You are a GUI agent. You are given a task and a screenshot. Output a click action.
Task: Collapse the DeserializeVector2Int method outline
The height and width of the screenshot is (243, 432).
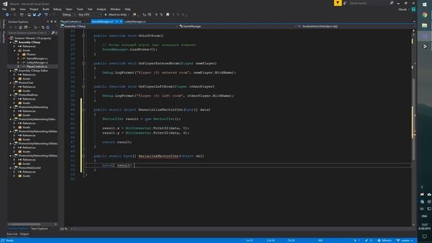tap(84, 109)
